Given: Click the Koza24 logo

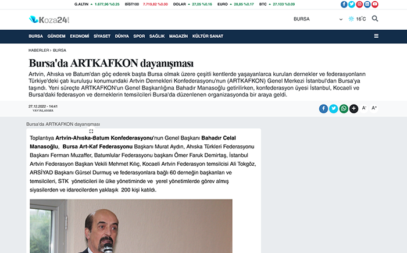Looking at the screenshot, I should pyautogui.click(x=49, y=19).
